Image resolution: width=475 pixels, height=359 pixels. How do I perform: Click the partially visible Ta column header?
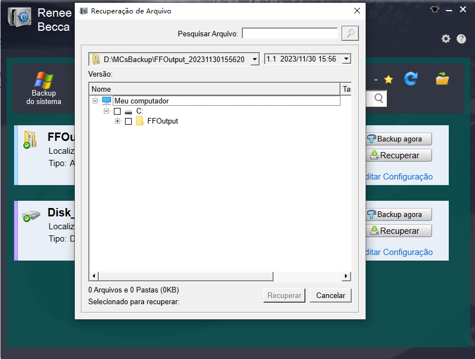click(x=346, y=89)
